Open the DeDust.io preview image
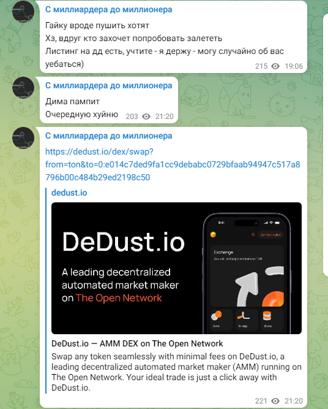 176,268
